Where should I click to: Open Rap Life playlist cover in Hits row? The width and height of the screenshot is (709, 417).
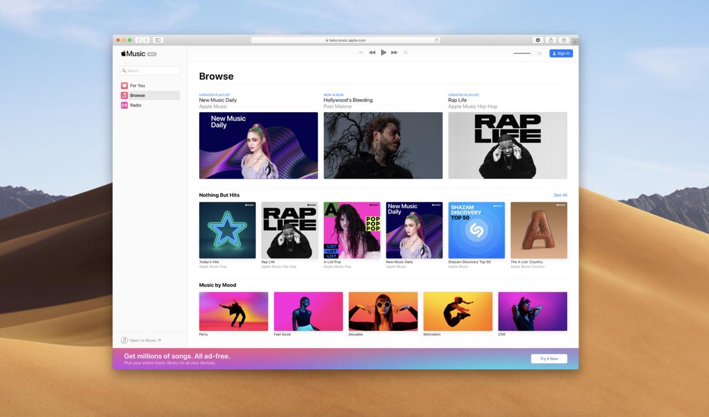click(290, 230)
